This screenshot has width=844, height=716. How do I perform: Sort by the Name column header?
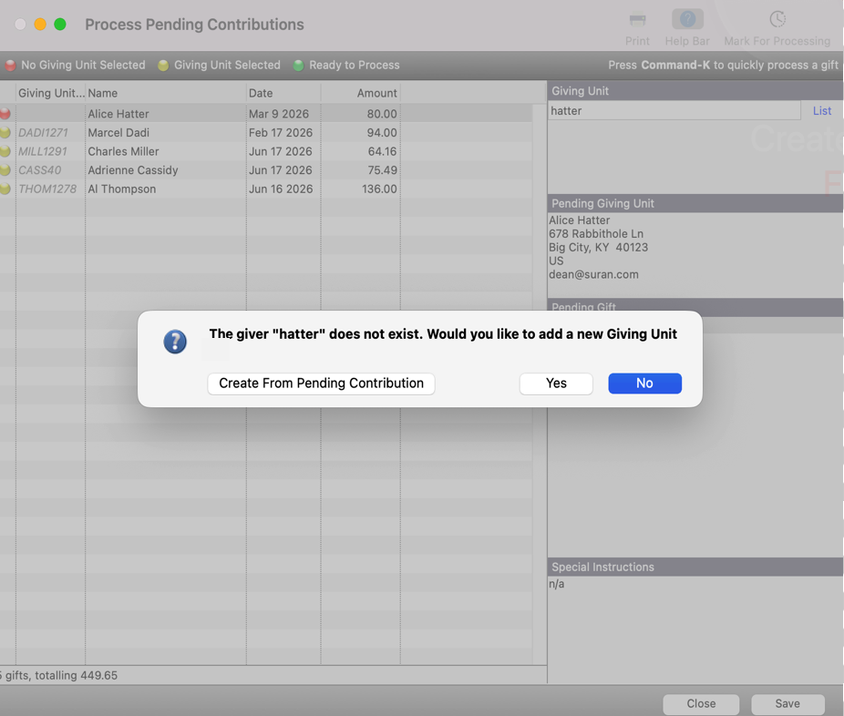tap(165, 93)
